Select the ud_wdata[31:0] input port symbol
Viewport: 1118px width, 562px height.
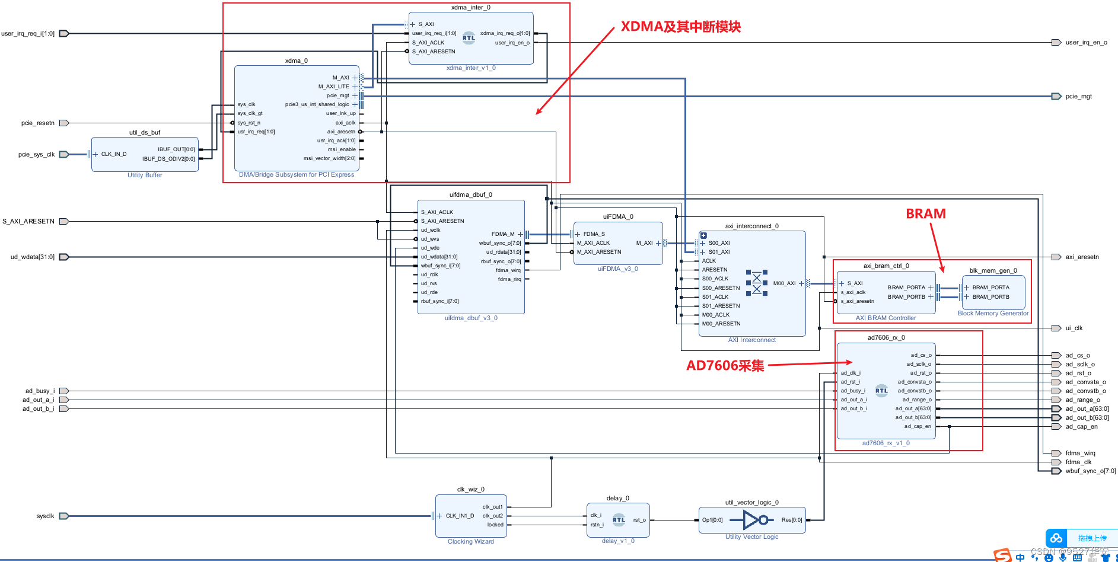[x=64, y=257]
